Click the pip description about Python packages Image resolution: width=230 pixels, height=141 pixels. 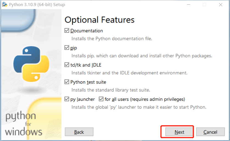click(142, 56)
